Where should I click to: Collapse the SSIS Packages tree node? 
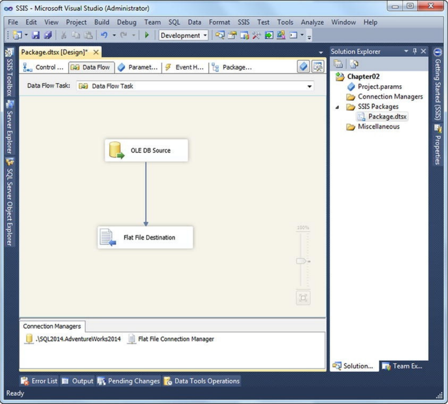(338, 107)
